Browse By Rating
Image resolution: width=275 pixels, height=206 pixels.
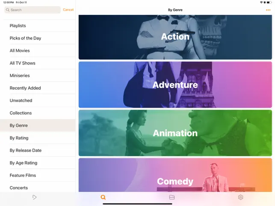pos(38,138)
